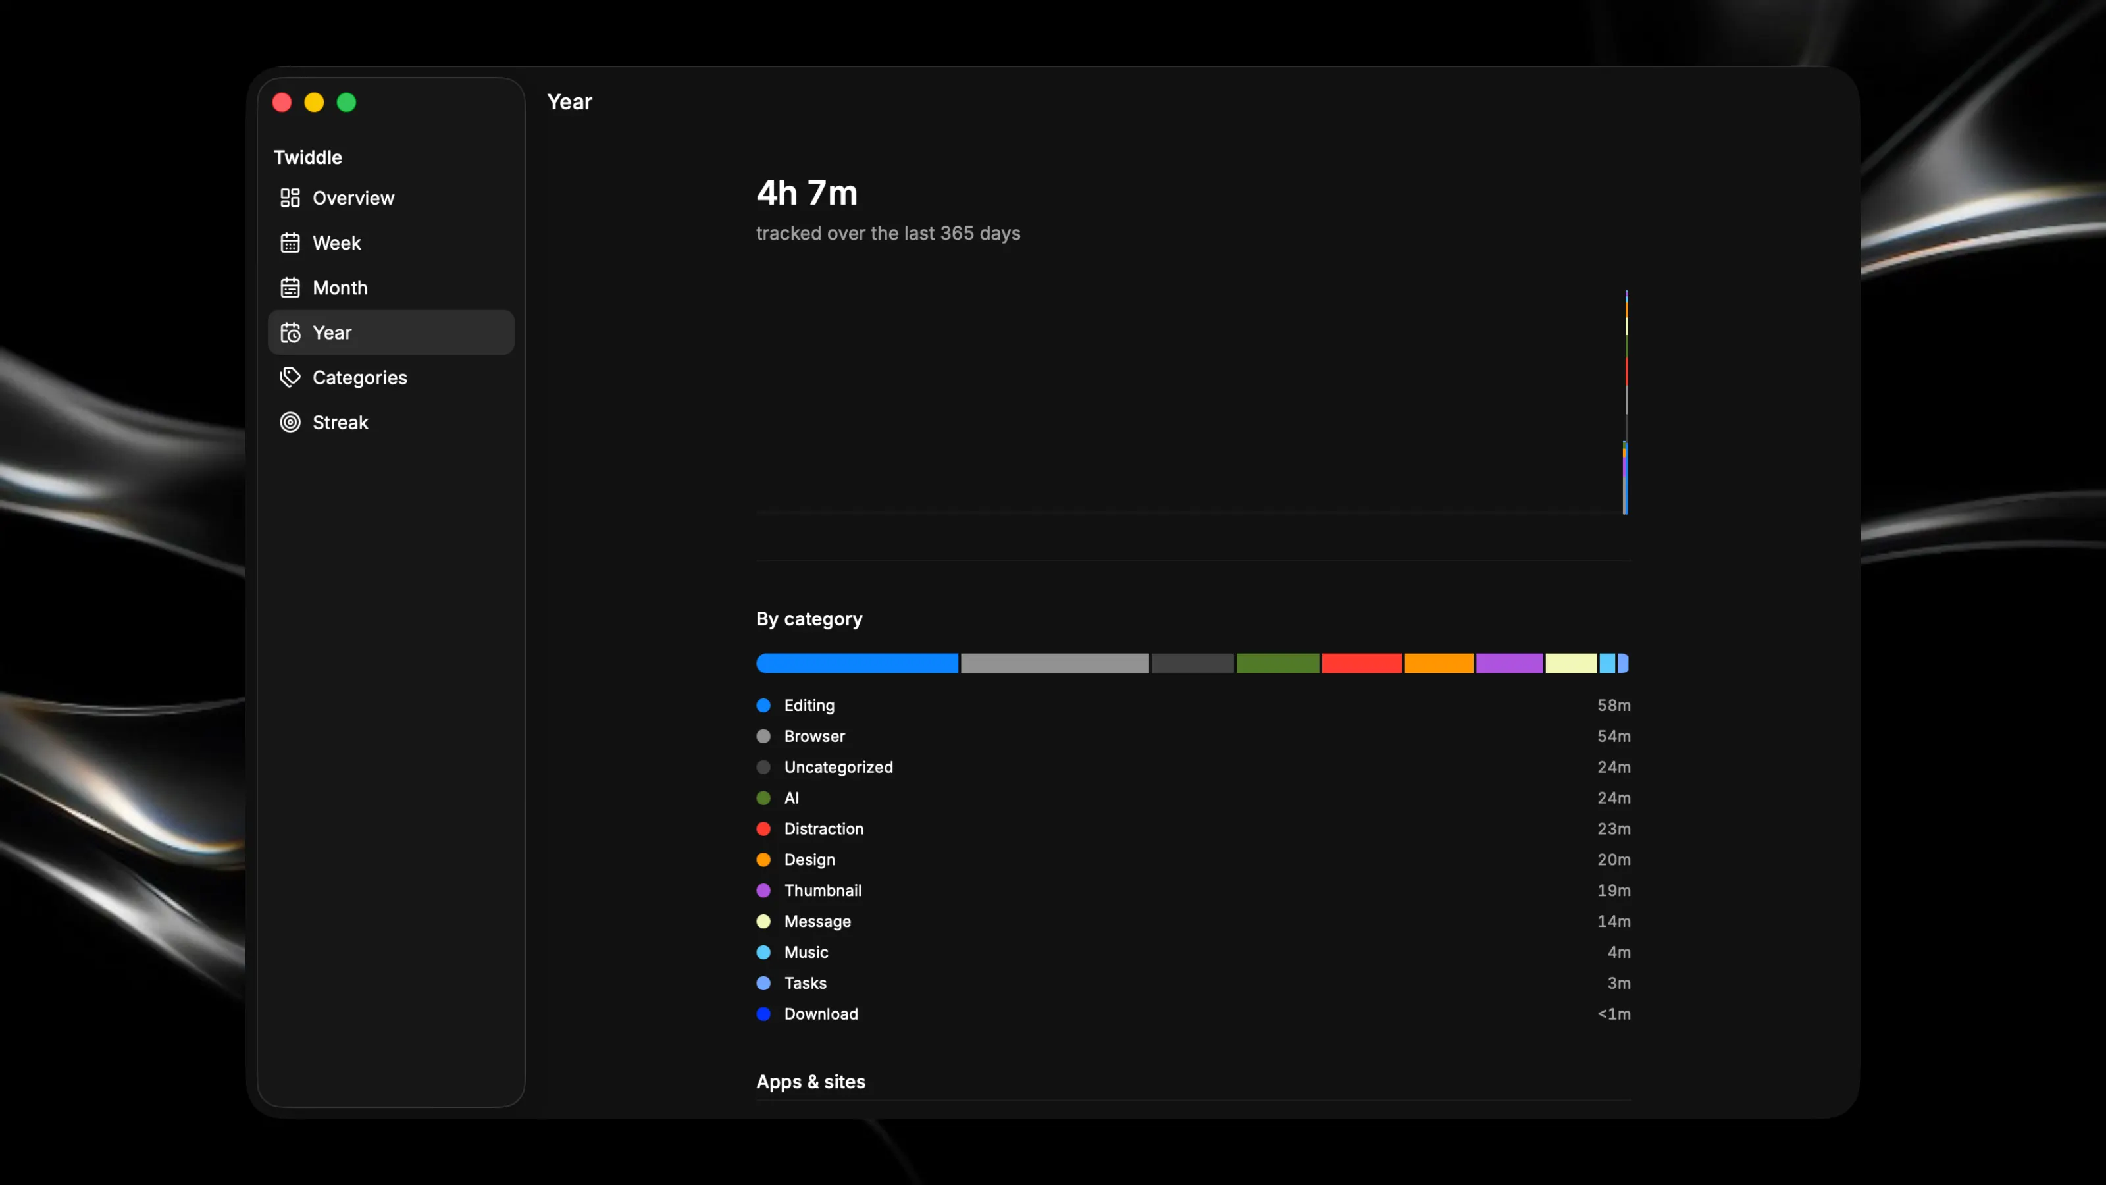Click the red Distraction bar segment
Image resolution: width=2106 pixels, height=1185 pixels.
coord(1361,663)
